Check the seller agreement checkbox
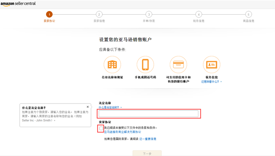275x156 pixels. tap(101, 128)
